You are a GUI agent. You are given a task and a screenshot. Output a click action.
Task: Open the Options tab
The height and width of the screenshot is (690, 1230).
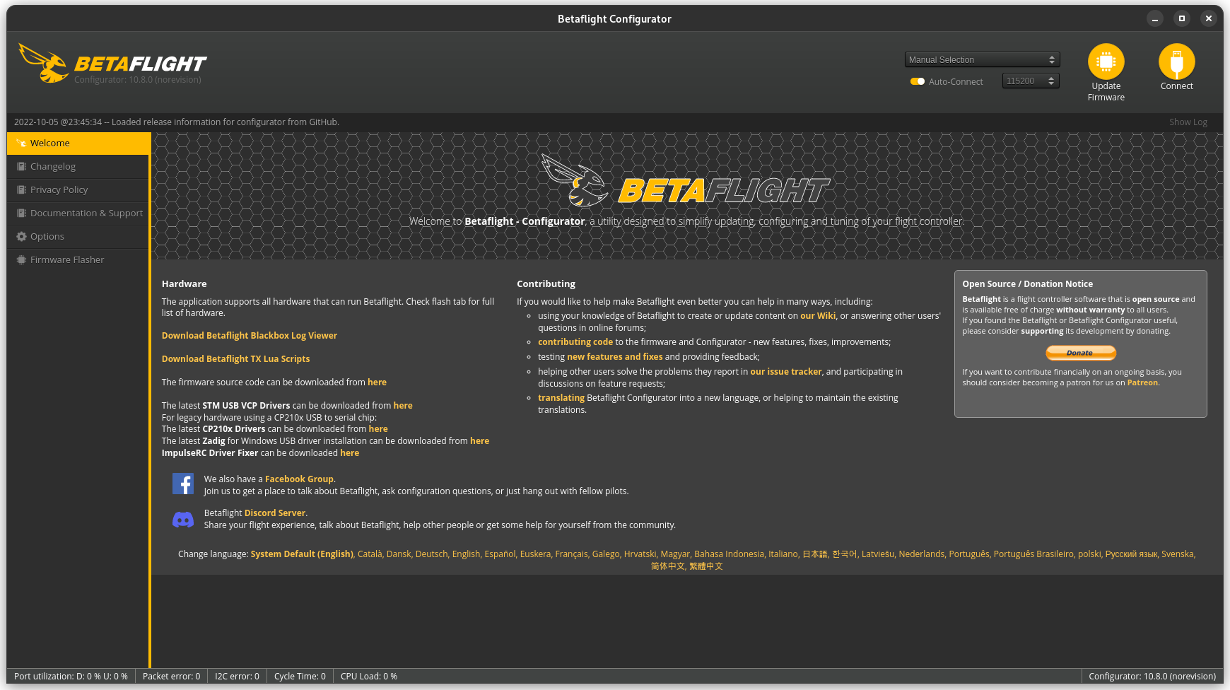(x=78, y=236)
